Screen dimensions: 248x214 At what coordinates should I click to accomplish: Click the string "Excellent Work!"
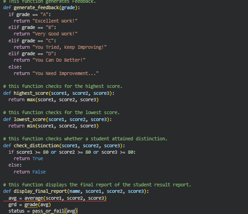pos(55,21)
